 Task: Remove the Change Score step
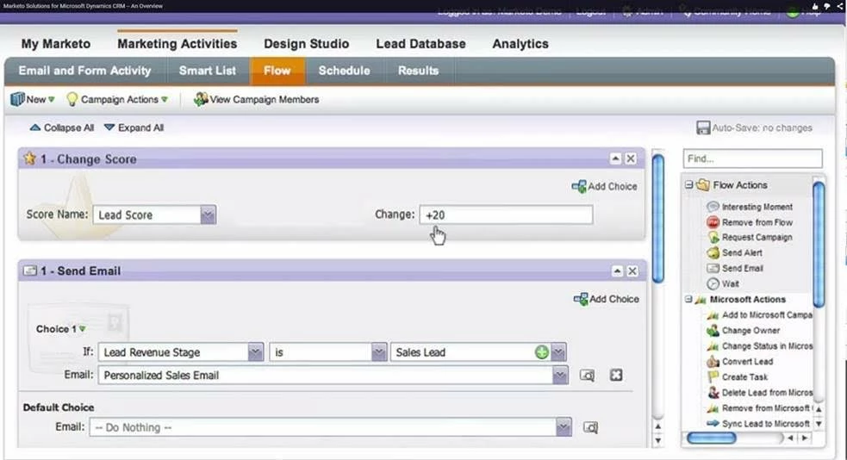click(x=631, y=159)
